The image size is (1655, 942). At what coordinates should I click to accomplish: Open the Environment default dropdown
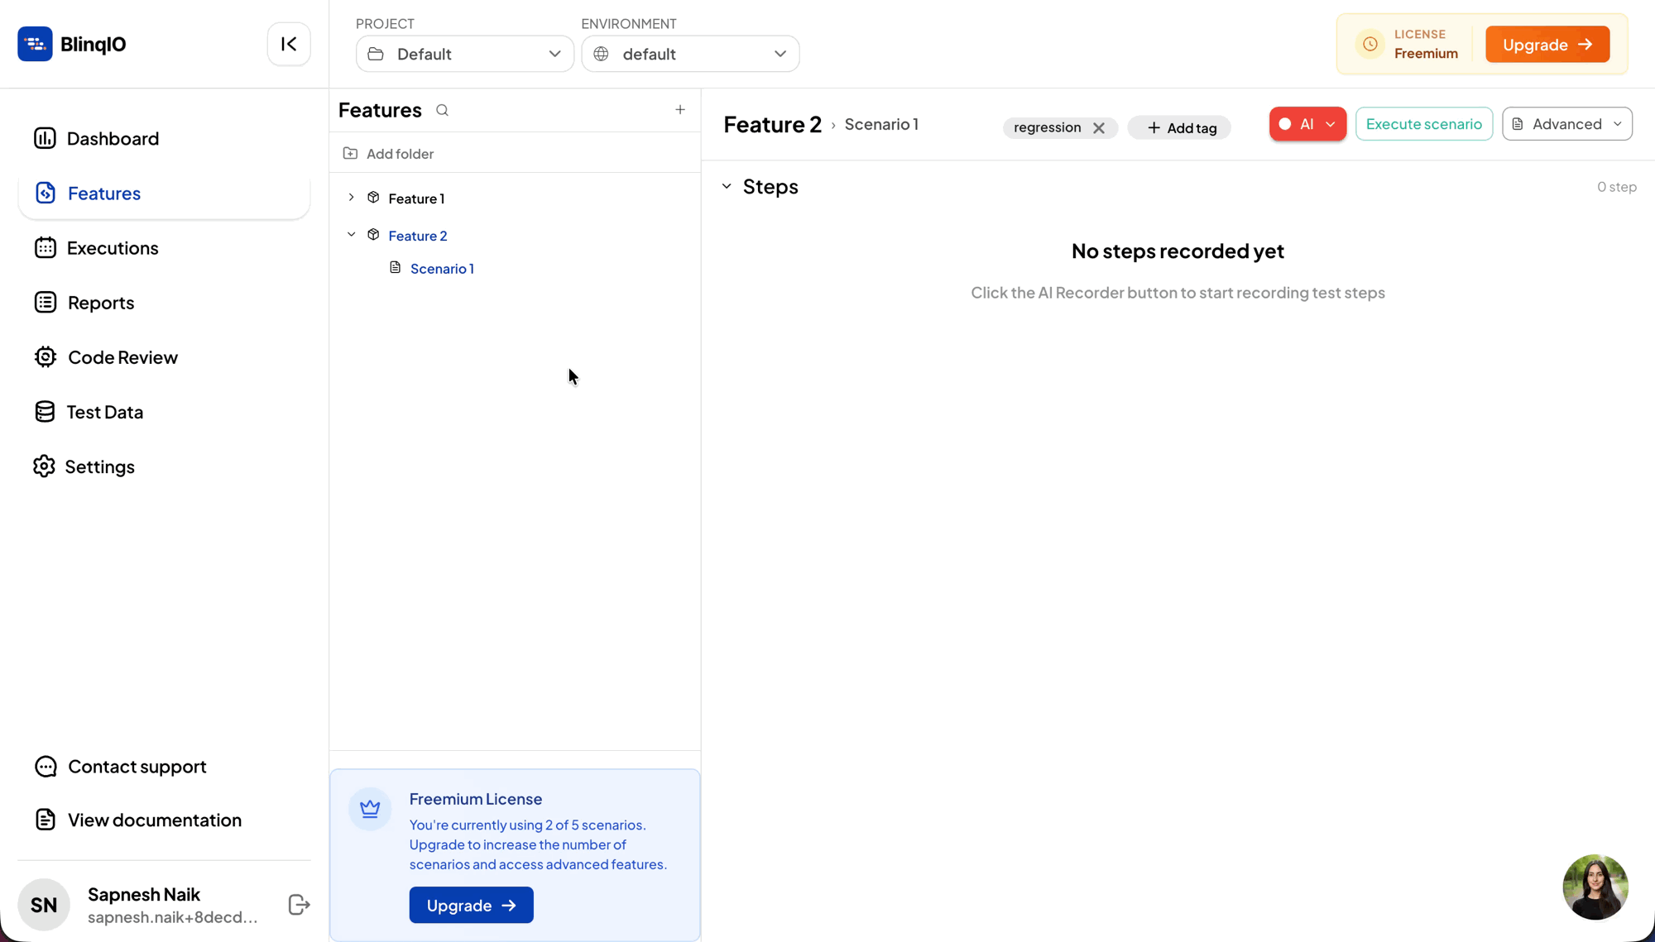tap(690, 54)
